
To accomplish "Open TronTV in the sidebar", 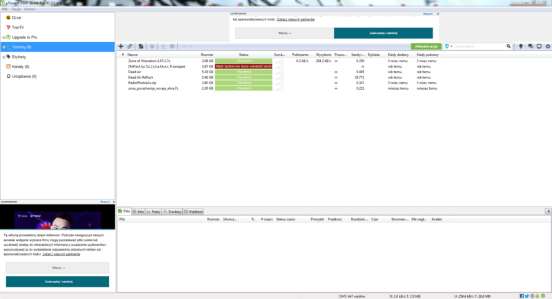I will tap(18, 27).
